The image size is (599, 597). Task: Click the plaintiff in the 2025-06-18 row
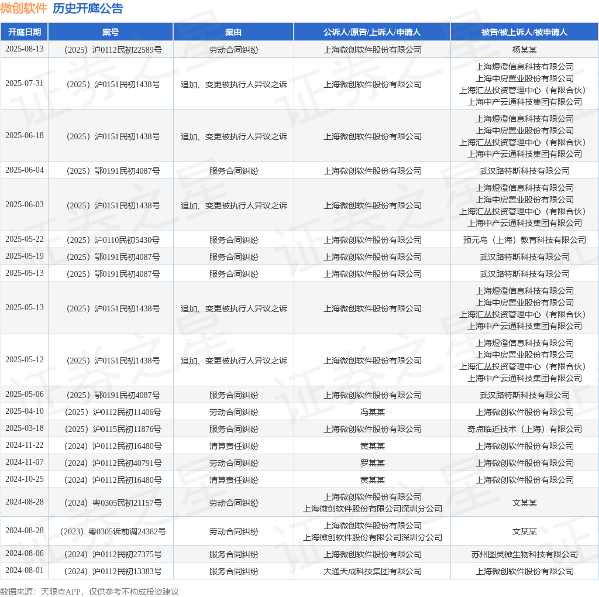tap(373, 136)
